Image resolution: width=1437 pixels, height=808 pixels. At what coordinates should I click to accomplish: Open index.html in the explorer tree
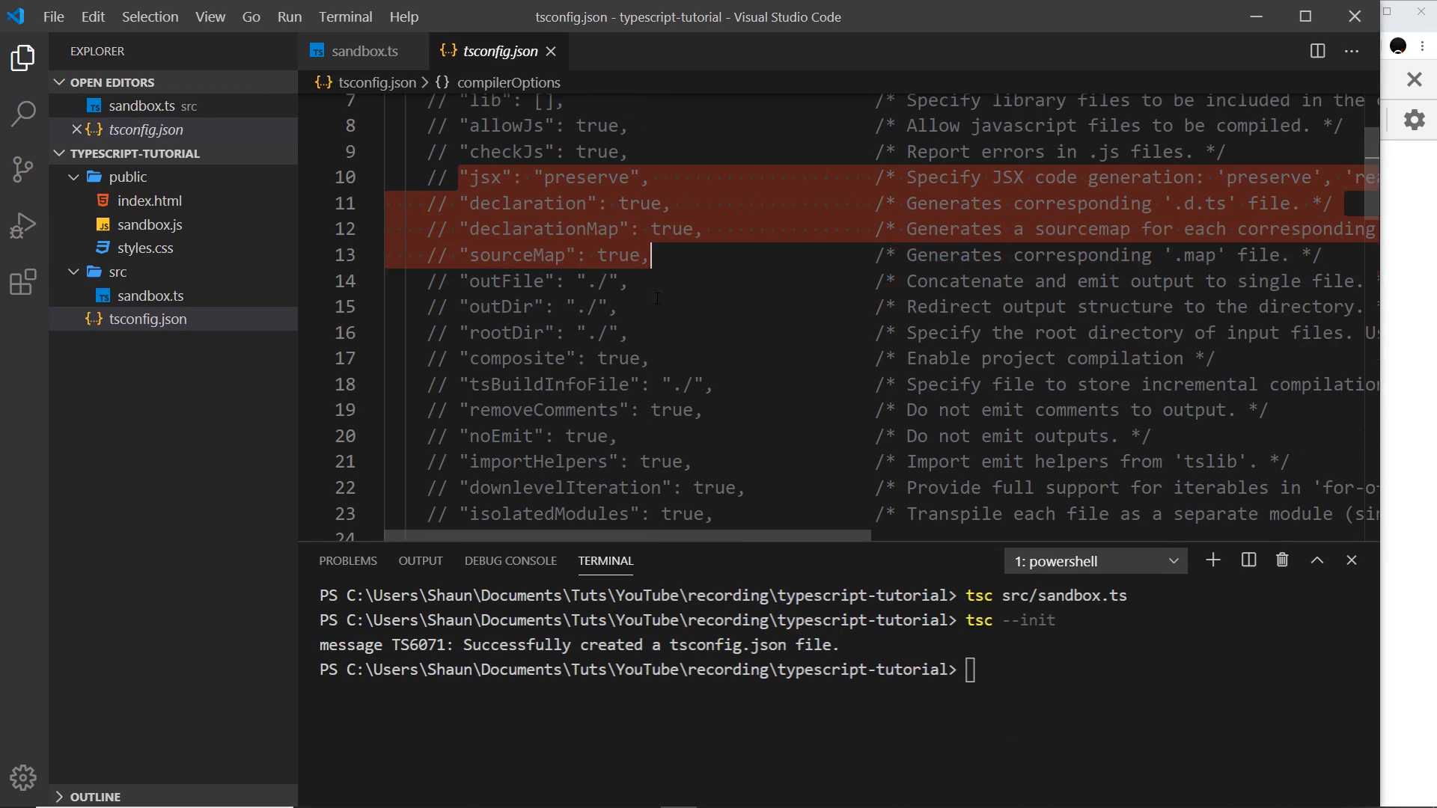174,201
